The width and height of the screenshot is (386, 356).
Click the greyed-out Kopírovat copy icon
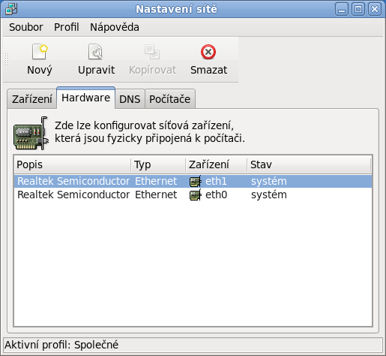coord(152,52)
